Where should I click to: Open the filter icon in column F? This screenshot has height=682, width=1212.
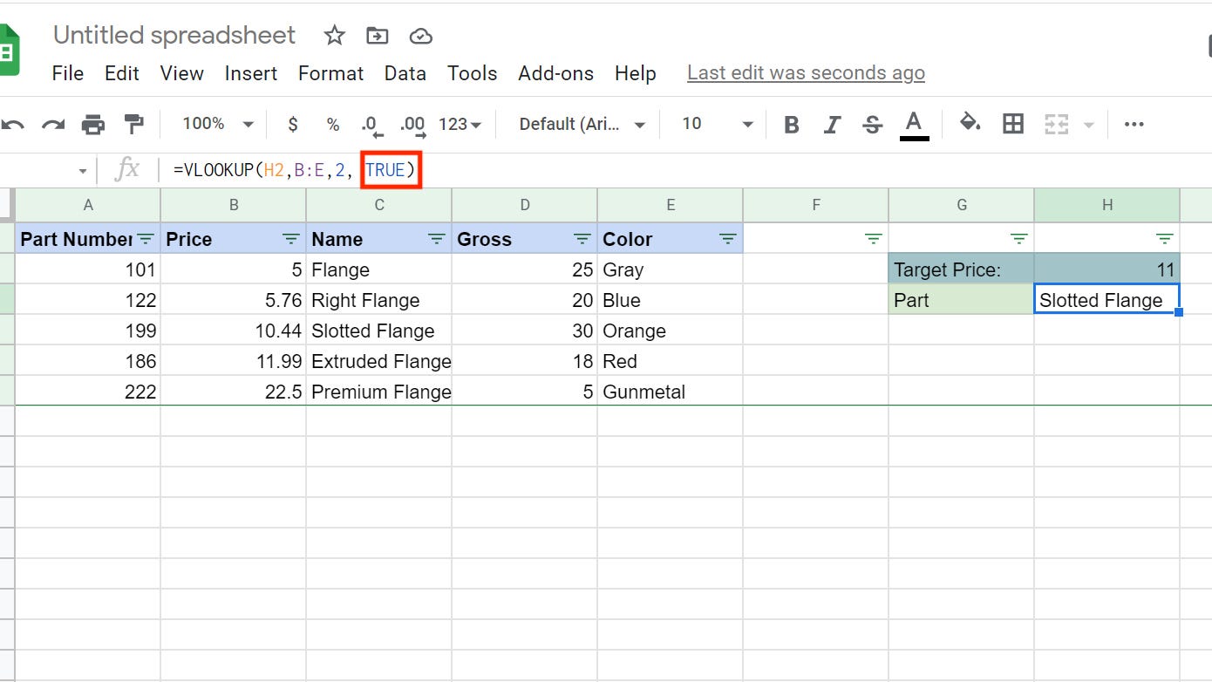point(874,239)
